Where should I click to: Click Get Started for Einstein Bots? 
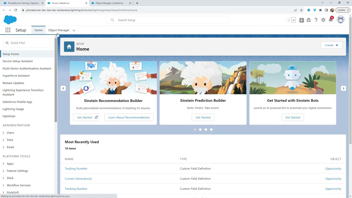pos(293,117)
